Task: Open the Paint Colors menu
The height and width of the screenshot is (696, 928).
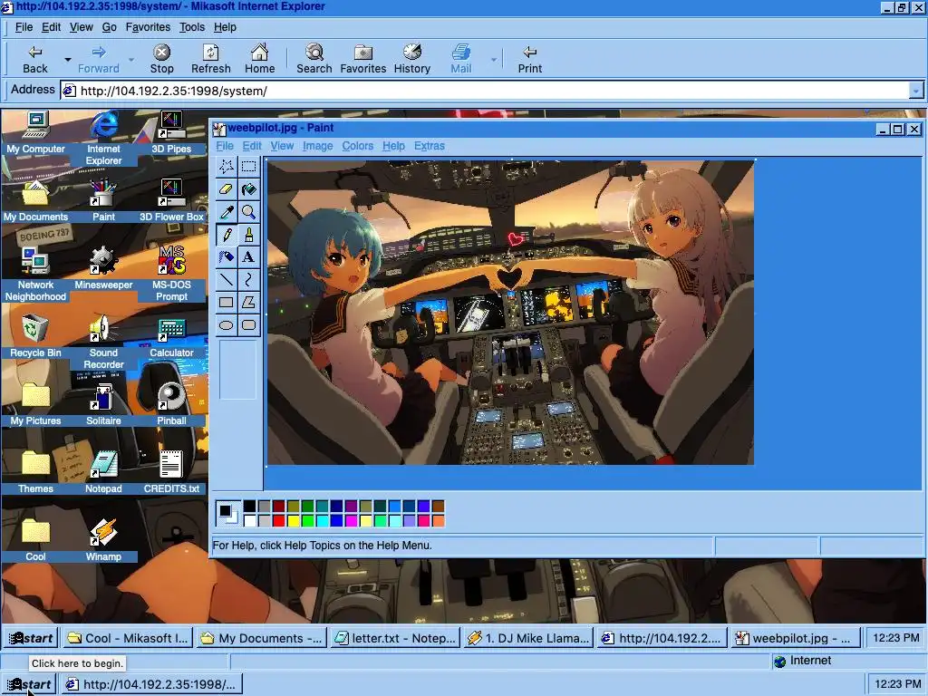Action: click(357, 146)
